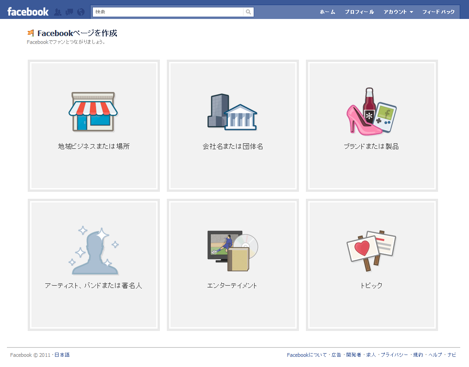469x367 pixels.
Task: Open the friend requests icon
Action: (58, 12)
